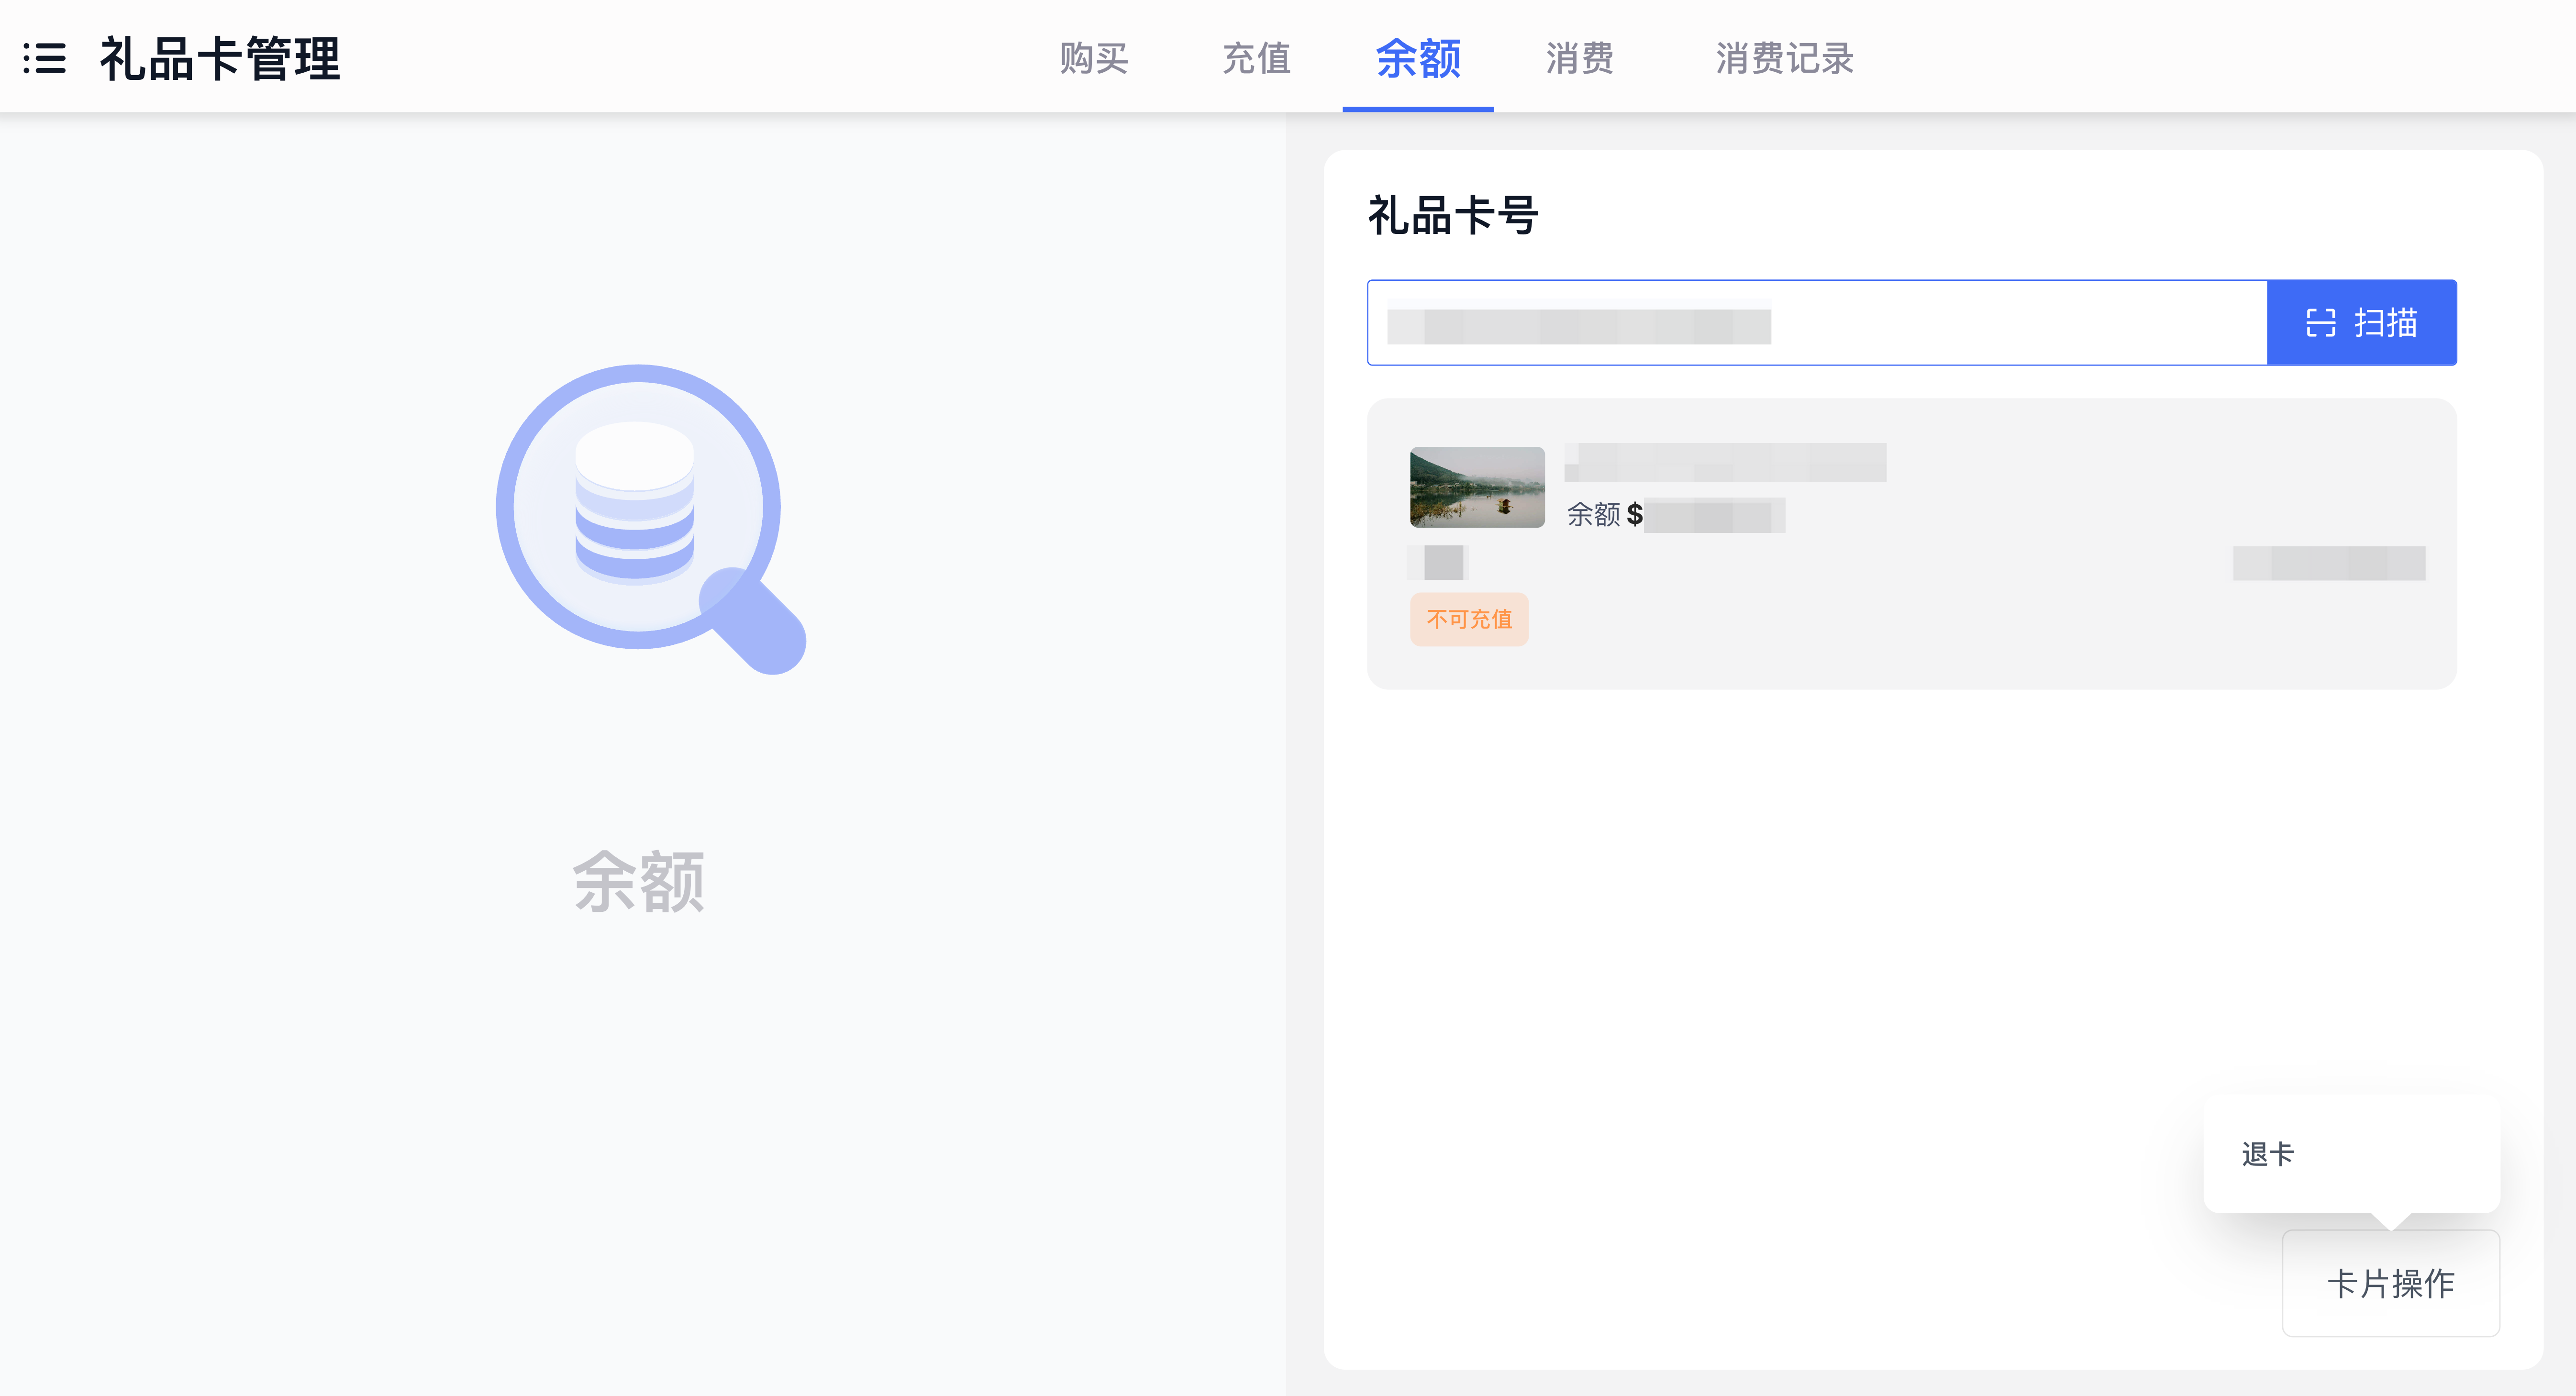This screenshot has height=1396, width=2576.
Task: Open the 消费记录 tab
Action: pyautogui.click(x=1784, y=58)
